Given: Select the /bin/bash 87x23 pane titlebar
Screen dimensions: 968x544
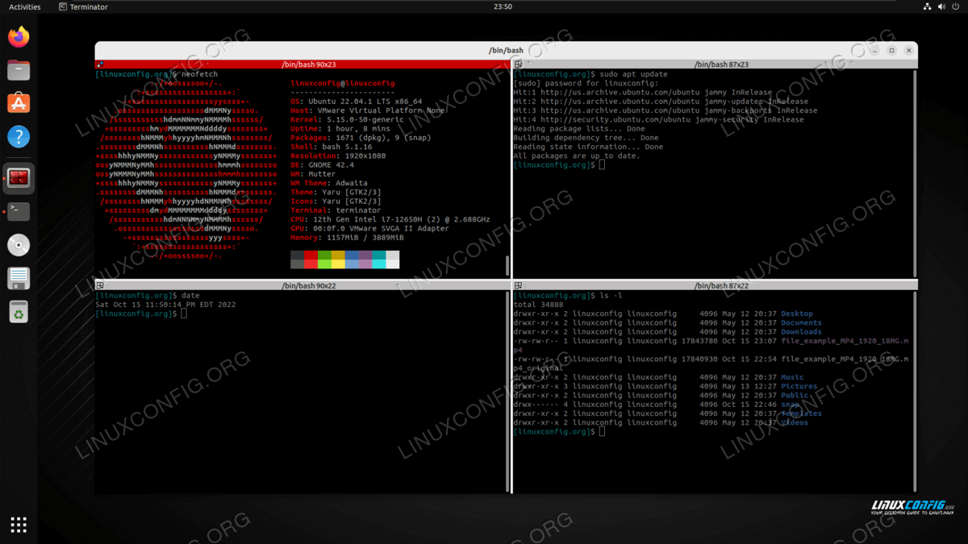Looking at the screenshot, I should pyautogui.click(x=716, y=64).
